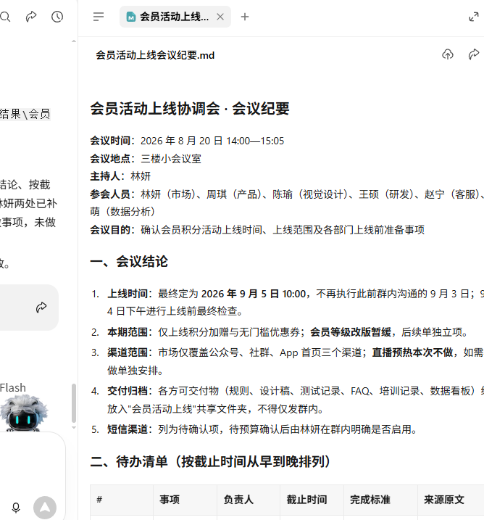Click the 会议时间 line
Image resolution: width=484 pixels, height=520 pixels.
tap(187, 141)
